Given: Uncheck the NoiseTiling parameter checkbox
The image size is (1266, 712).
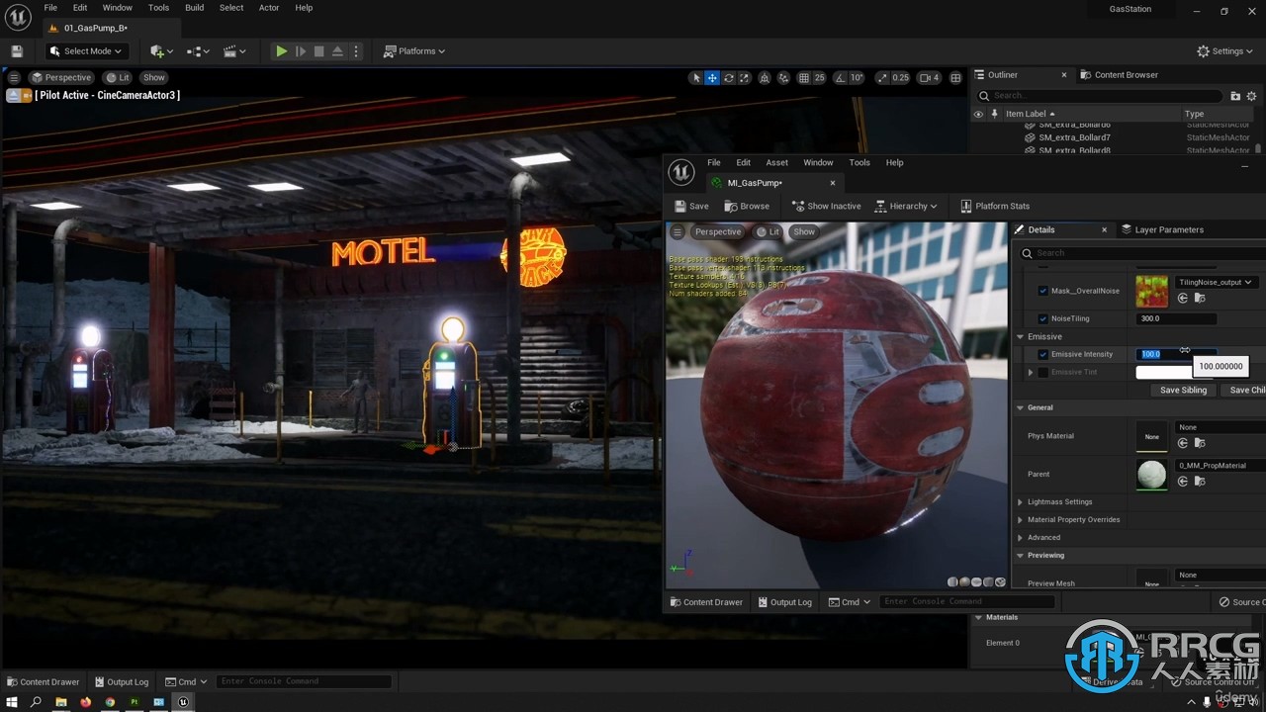Looking at the screenshot, I should [1042, 318].
